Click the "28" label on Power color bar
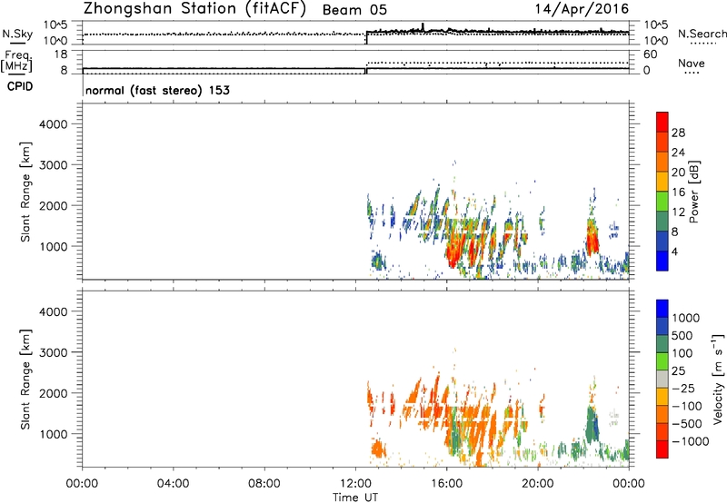The width and height of the screenshot is (727, 503). 678,133
